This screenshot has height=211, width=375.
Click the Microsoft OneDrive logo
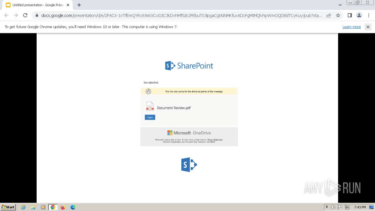click(189, 133)
